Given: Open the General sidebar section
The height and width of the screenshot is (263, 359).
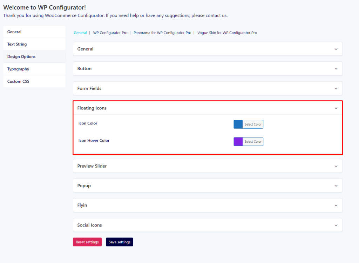Looking at the screenshot, I should pos(34,32).
